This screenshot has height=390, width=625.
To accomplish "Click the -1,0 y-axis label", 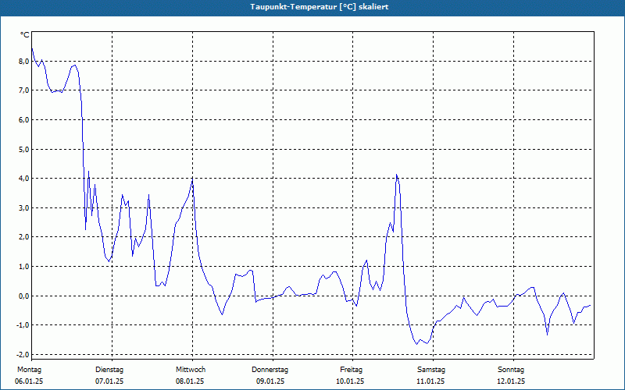I will point(23,324).
